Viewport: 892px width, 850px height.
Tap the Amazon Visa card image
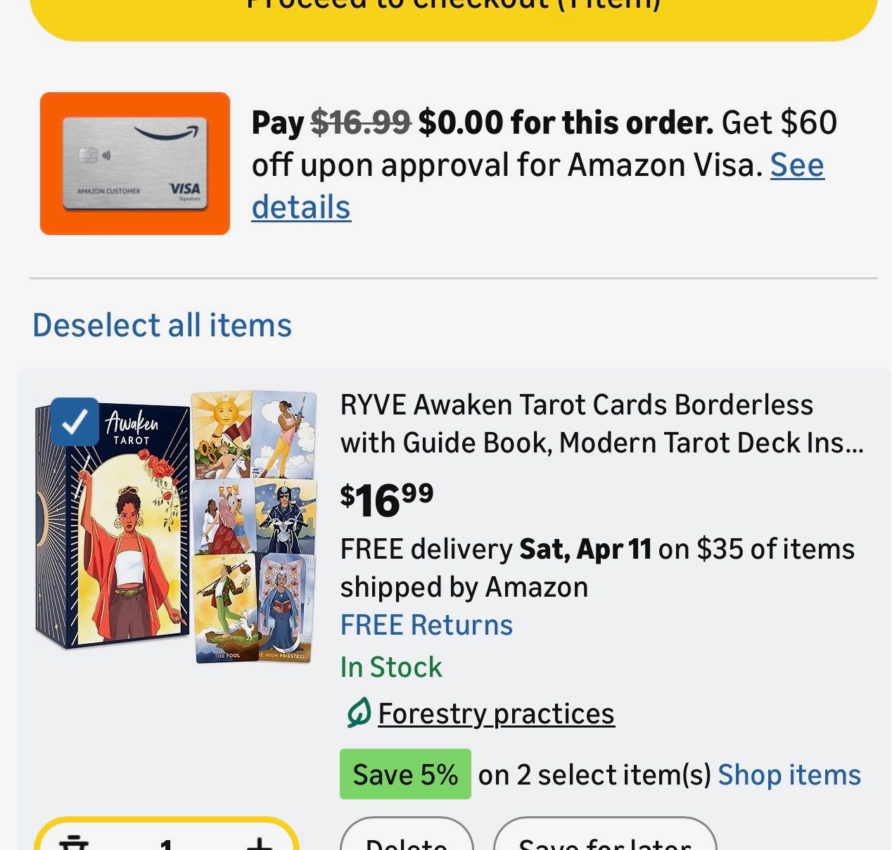(x=135, y=163)
